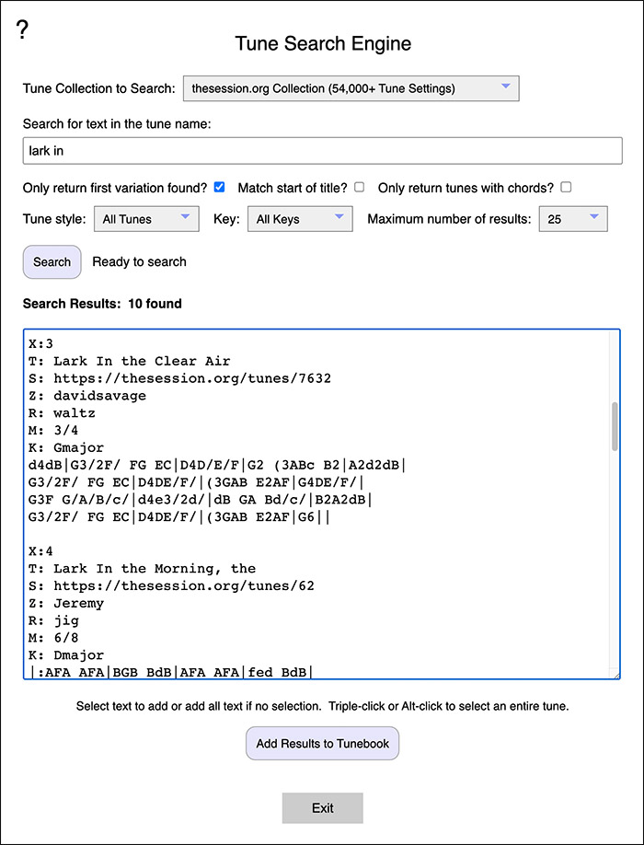Expand the Key dropdown showing All Keys
This screenshot has height=845, width=644.
pyautogui.click(x=300, y=219)
